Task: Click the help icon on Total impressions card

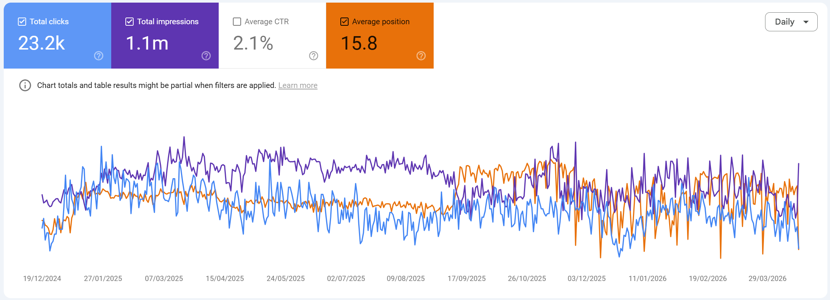Action: click(206, 56)
